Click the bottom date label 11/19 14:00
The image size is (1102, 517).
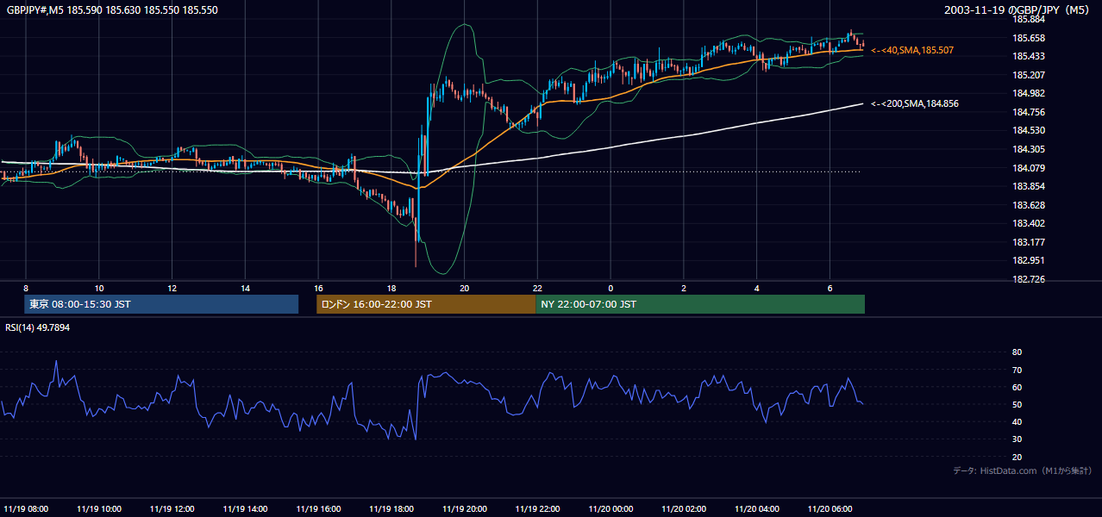pos(246,508)
